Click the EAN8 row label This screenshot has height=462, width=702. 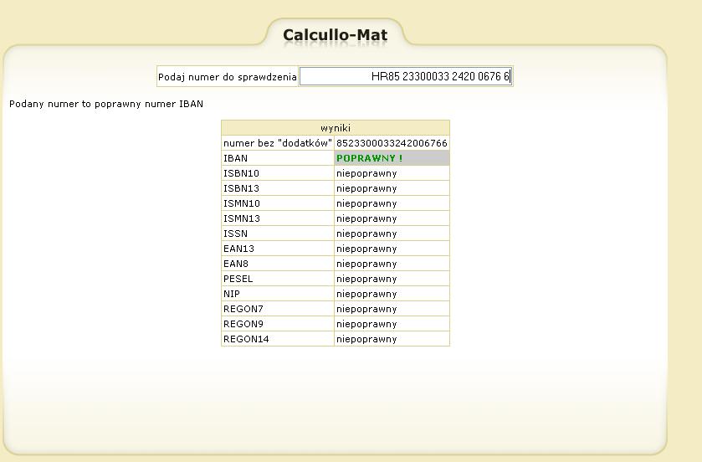(x=236, y=264)
